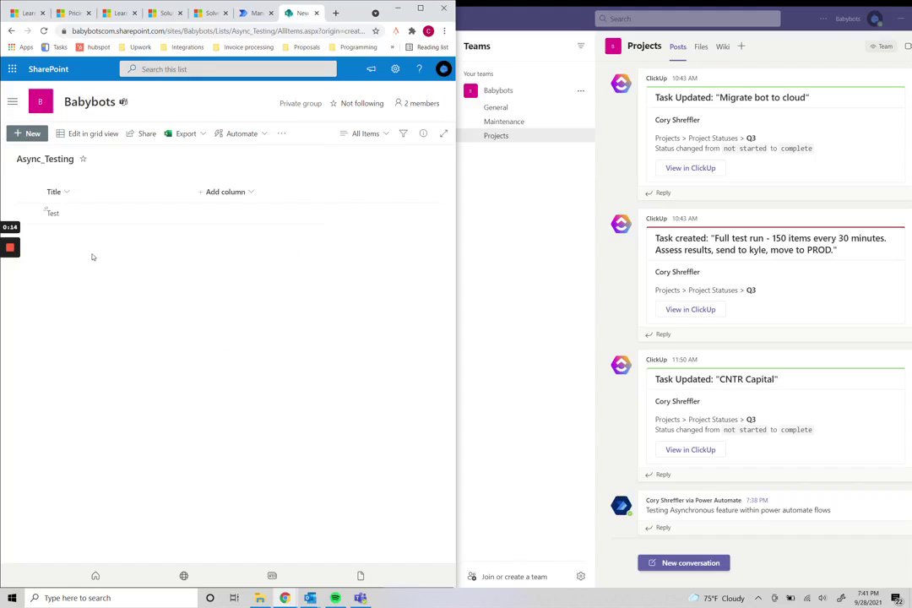Open the news icon in the bottom bar
This screenshot has width=912, height=608.
tap(272, 575)
